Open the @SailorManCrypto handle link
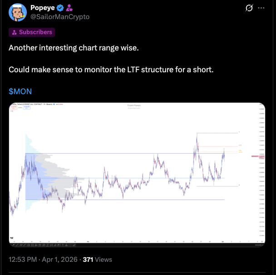This screenshot has width=276, height=275. pyautogui.click(x=59, y=16)
